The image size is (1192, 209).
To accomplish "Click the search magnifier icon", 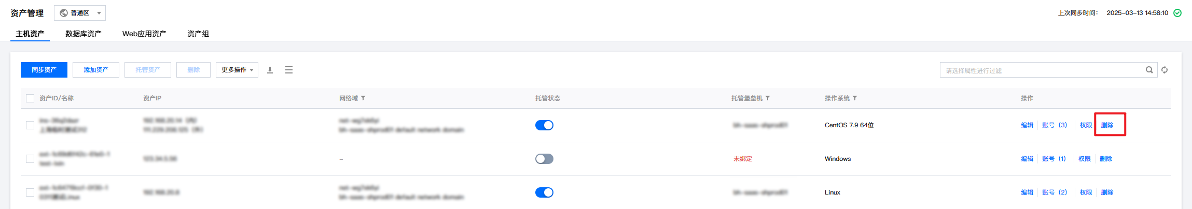I will click(1149, 70).
